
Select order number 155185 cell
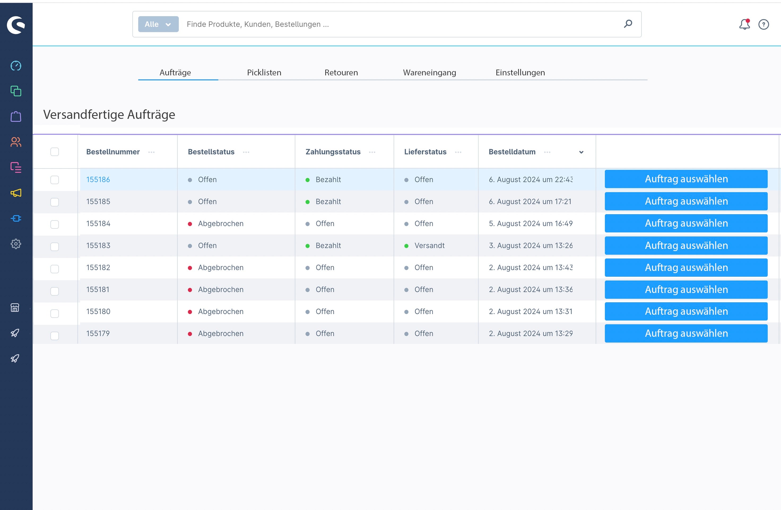pyautogui.click(x=98, y=201)
